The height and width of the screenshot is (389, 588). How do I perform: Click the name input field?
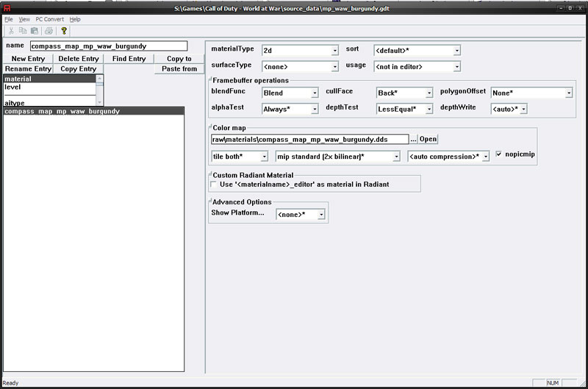coord(109,46)
